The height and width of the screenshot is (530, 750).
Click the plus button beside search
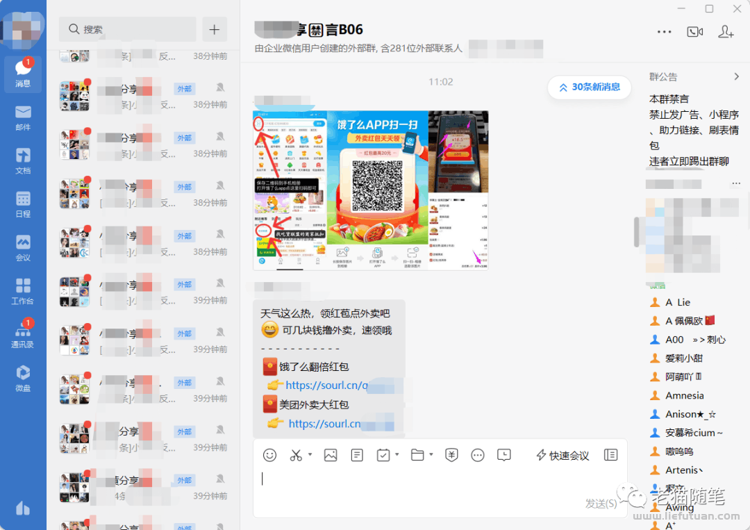215,29
